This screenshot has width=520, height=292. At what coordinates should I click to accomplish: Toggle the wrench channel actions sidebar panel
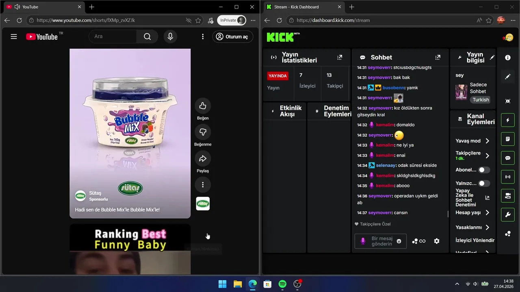(508, 215)
